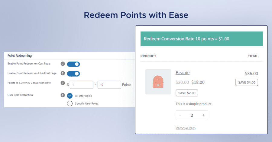Click the quantity number field
Viewport: 272px width, 142px height.
[192, 115]
